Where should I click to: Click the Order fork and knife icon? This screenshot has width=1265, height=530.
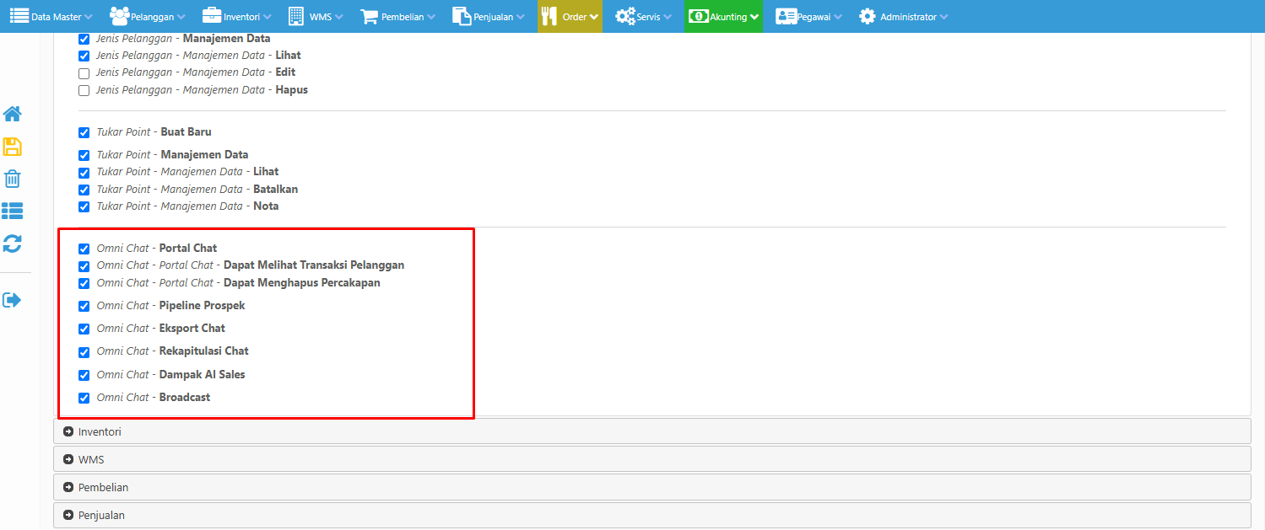[550, 16]
